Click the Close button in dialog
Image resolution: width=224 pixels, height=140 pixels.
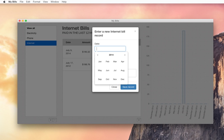pyautogui.click(x=114, y=87)
